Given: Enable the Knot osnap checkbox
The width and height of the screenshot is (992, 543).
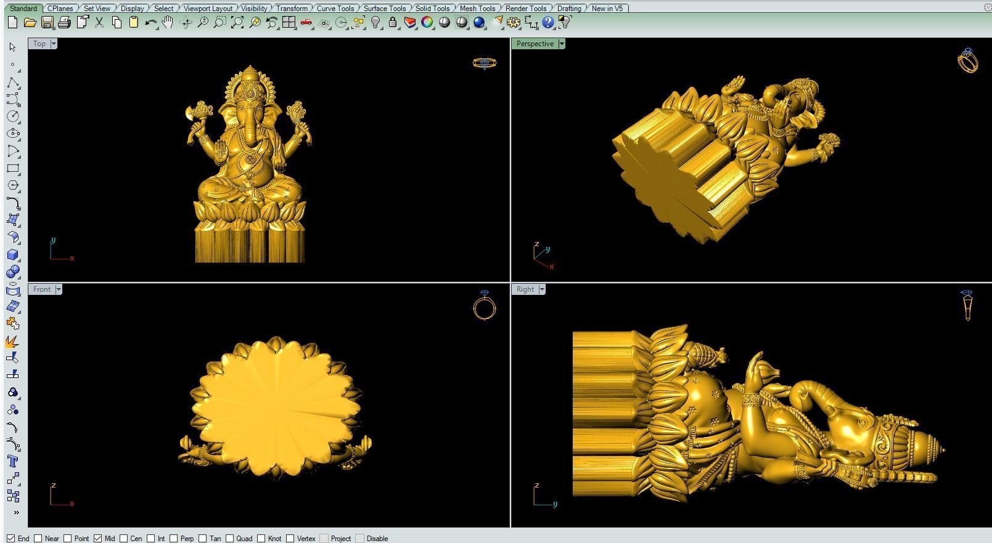Looking at the screenshot, I should point(261,538).
